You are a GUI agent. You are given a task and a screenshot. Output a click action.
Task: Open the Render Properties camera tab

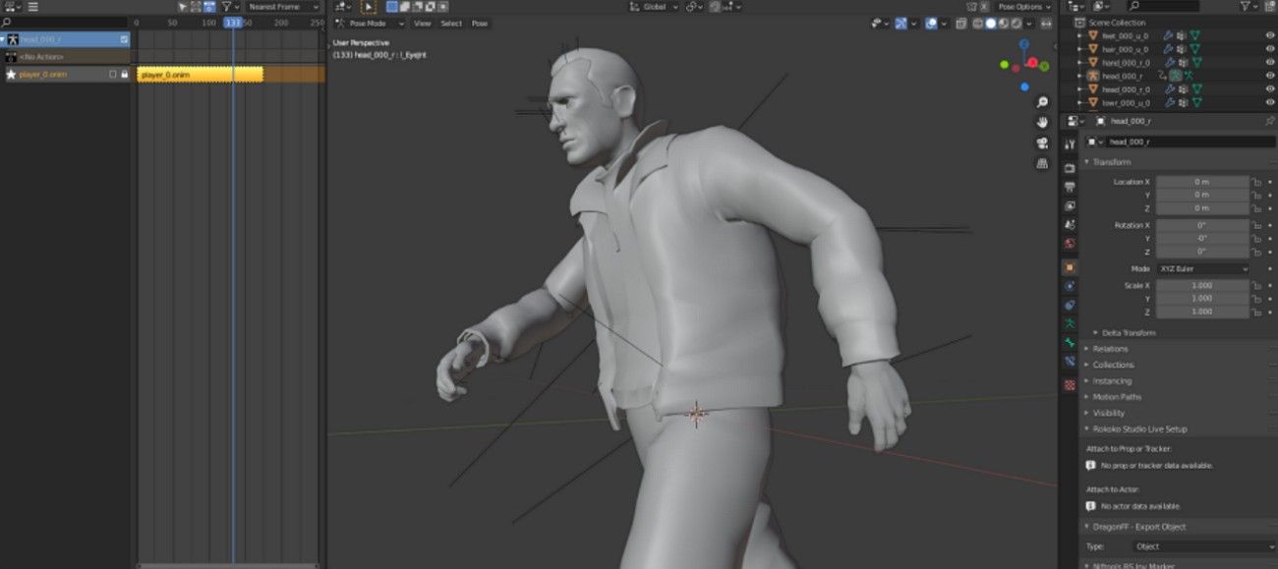[1070, 165]
